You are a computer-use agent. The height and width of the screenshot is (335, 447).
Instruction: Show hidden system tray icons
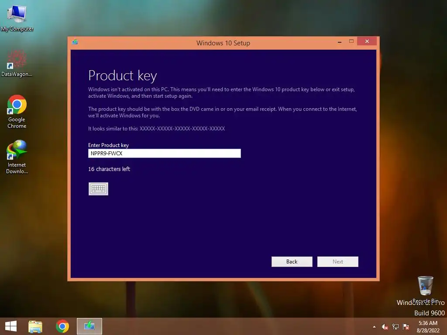(x=374, y=327)
